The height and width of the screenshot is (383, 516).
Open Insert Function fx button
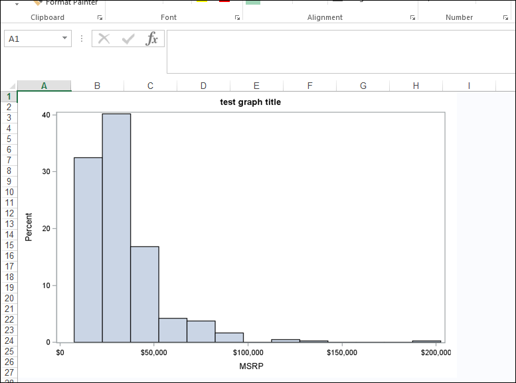point(151,38)
